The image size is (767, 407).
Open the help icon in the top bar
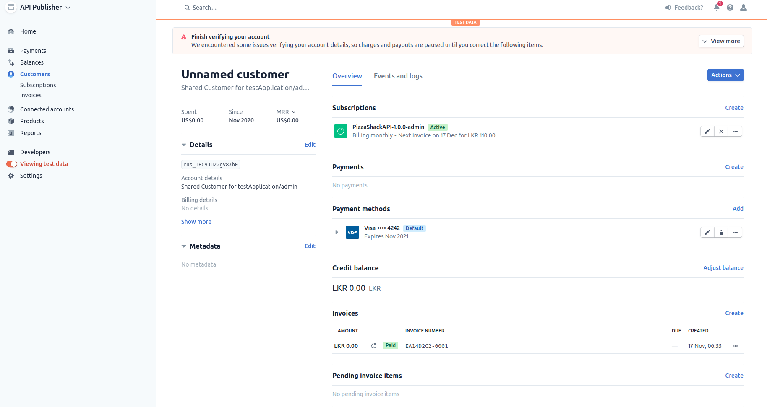pyautogui.click(x=730, y=7)
